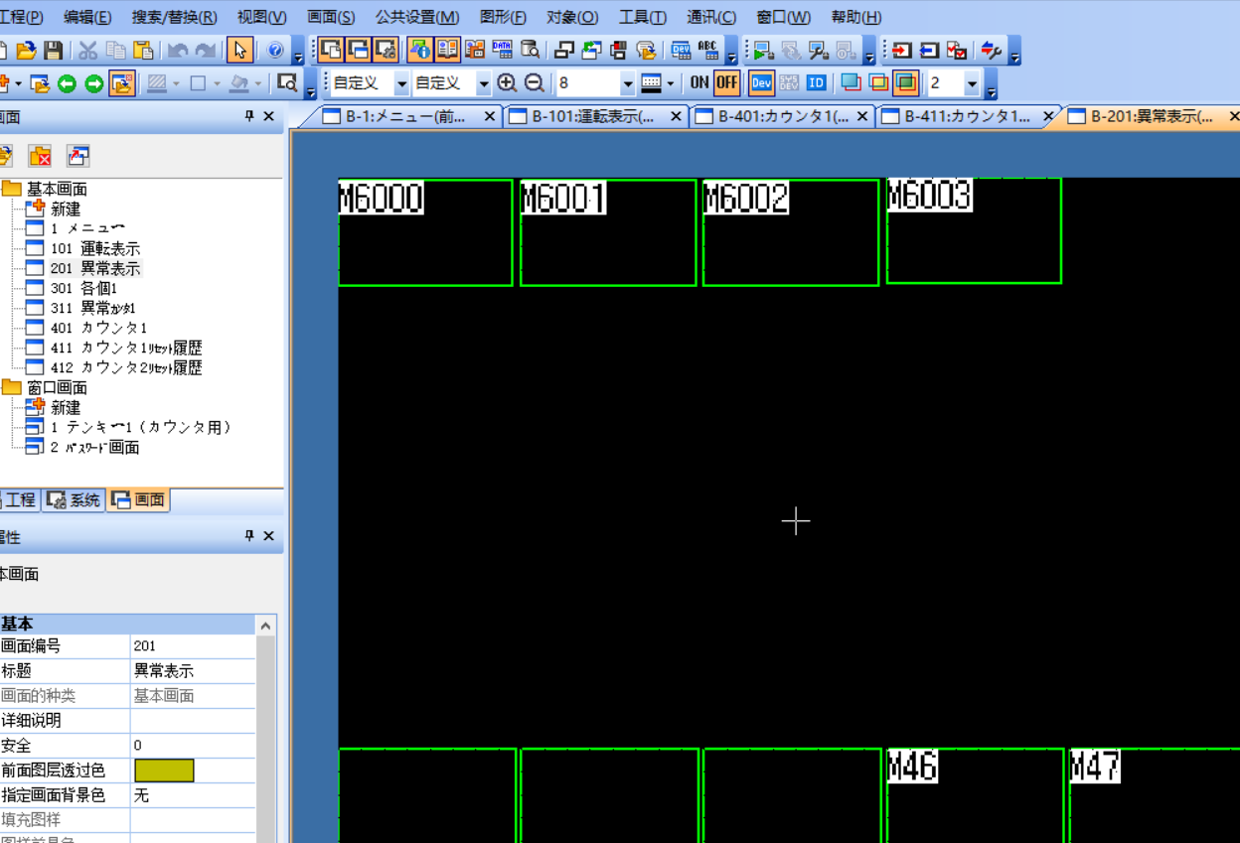Open the 通讯(C) menu
Image resolution: width=1240 pixels, height=843 pixels.
[711, 17]
